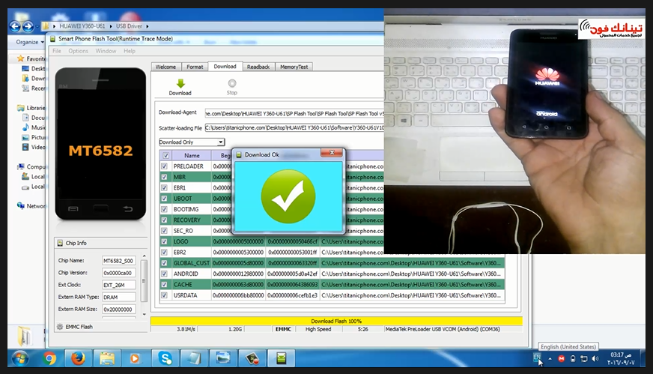Expand breadcrumb arrow after HUAWEI Y360-U61
This screenshot has height=374, width=653.
pyautogui.click(x=111, y=26)
